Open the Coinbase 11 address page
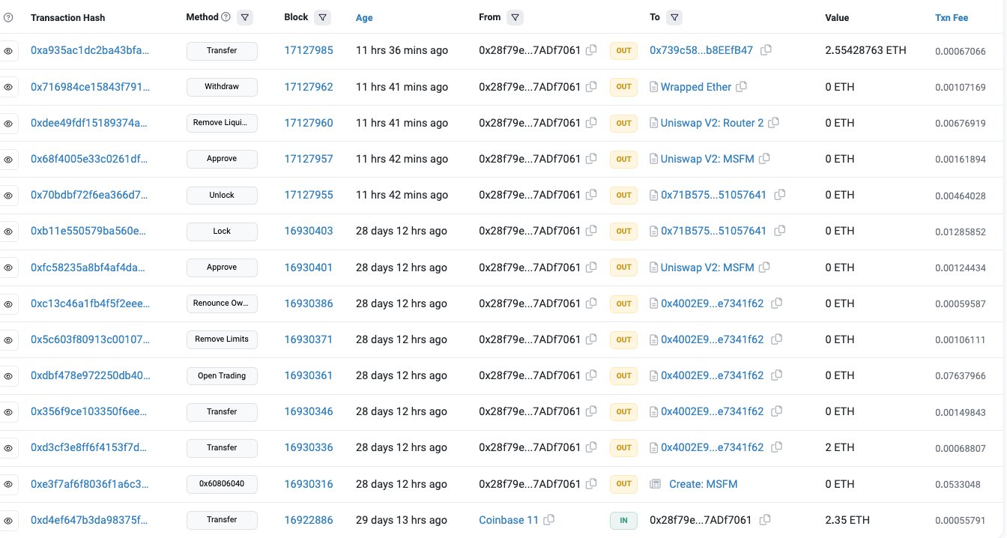The image size is (1007, 538). pos(509,520)
